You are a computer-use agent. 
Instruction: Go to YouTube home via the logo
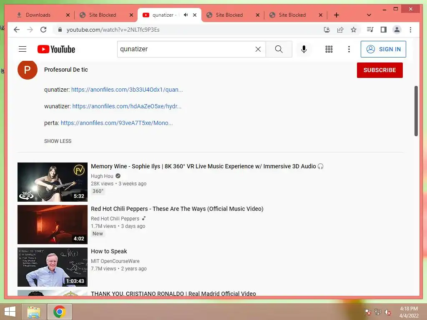[x=56, y=49]
